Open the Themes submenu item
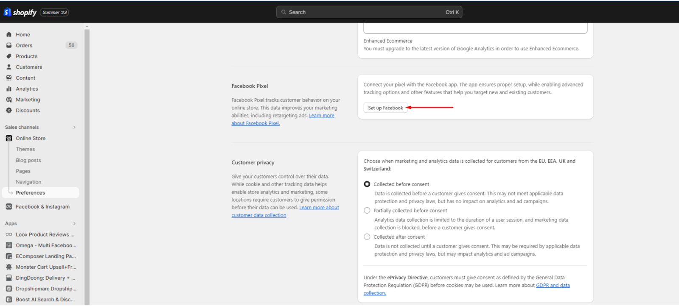 25,149
